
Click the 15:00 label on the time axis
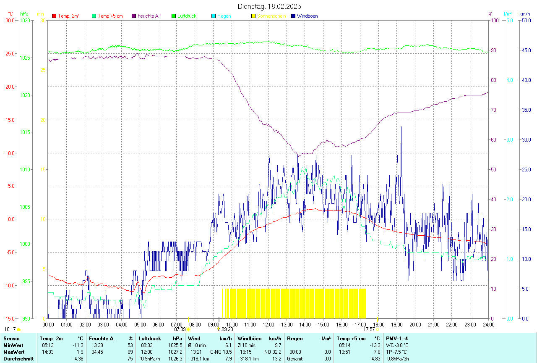tap(323, 324)
